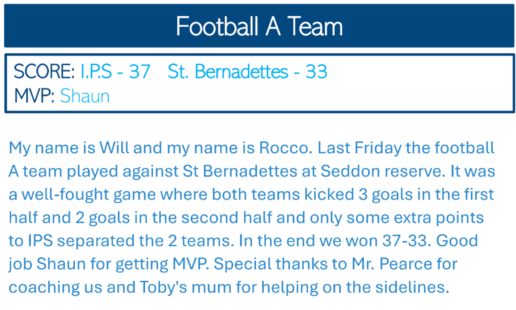Click the name Will in the paragraph
This screenshot has height=310, width=516.
(x=114, y=148)
